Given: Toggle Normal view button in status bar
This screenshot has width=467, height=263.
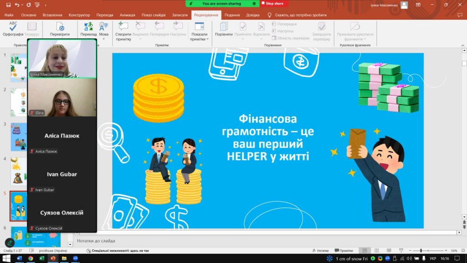Looking at the screenshot, I should 364,251.
